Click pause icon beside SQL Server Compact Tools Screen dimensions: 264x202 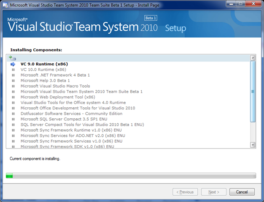(x=13, y=125)
